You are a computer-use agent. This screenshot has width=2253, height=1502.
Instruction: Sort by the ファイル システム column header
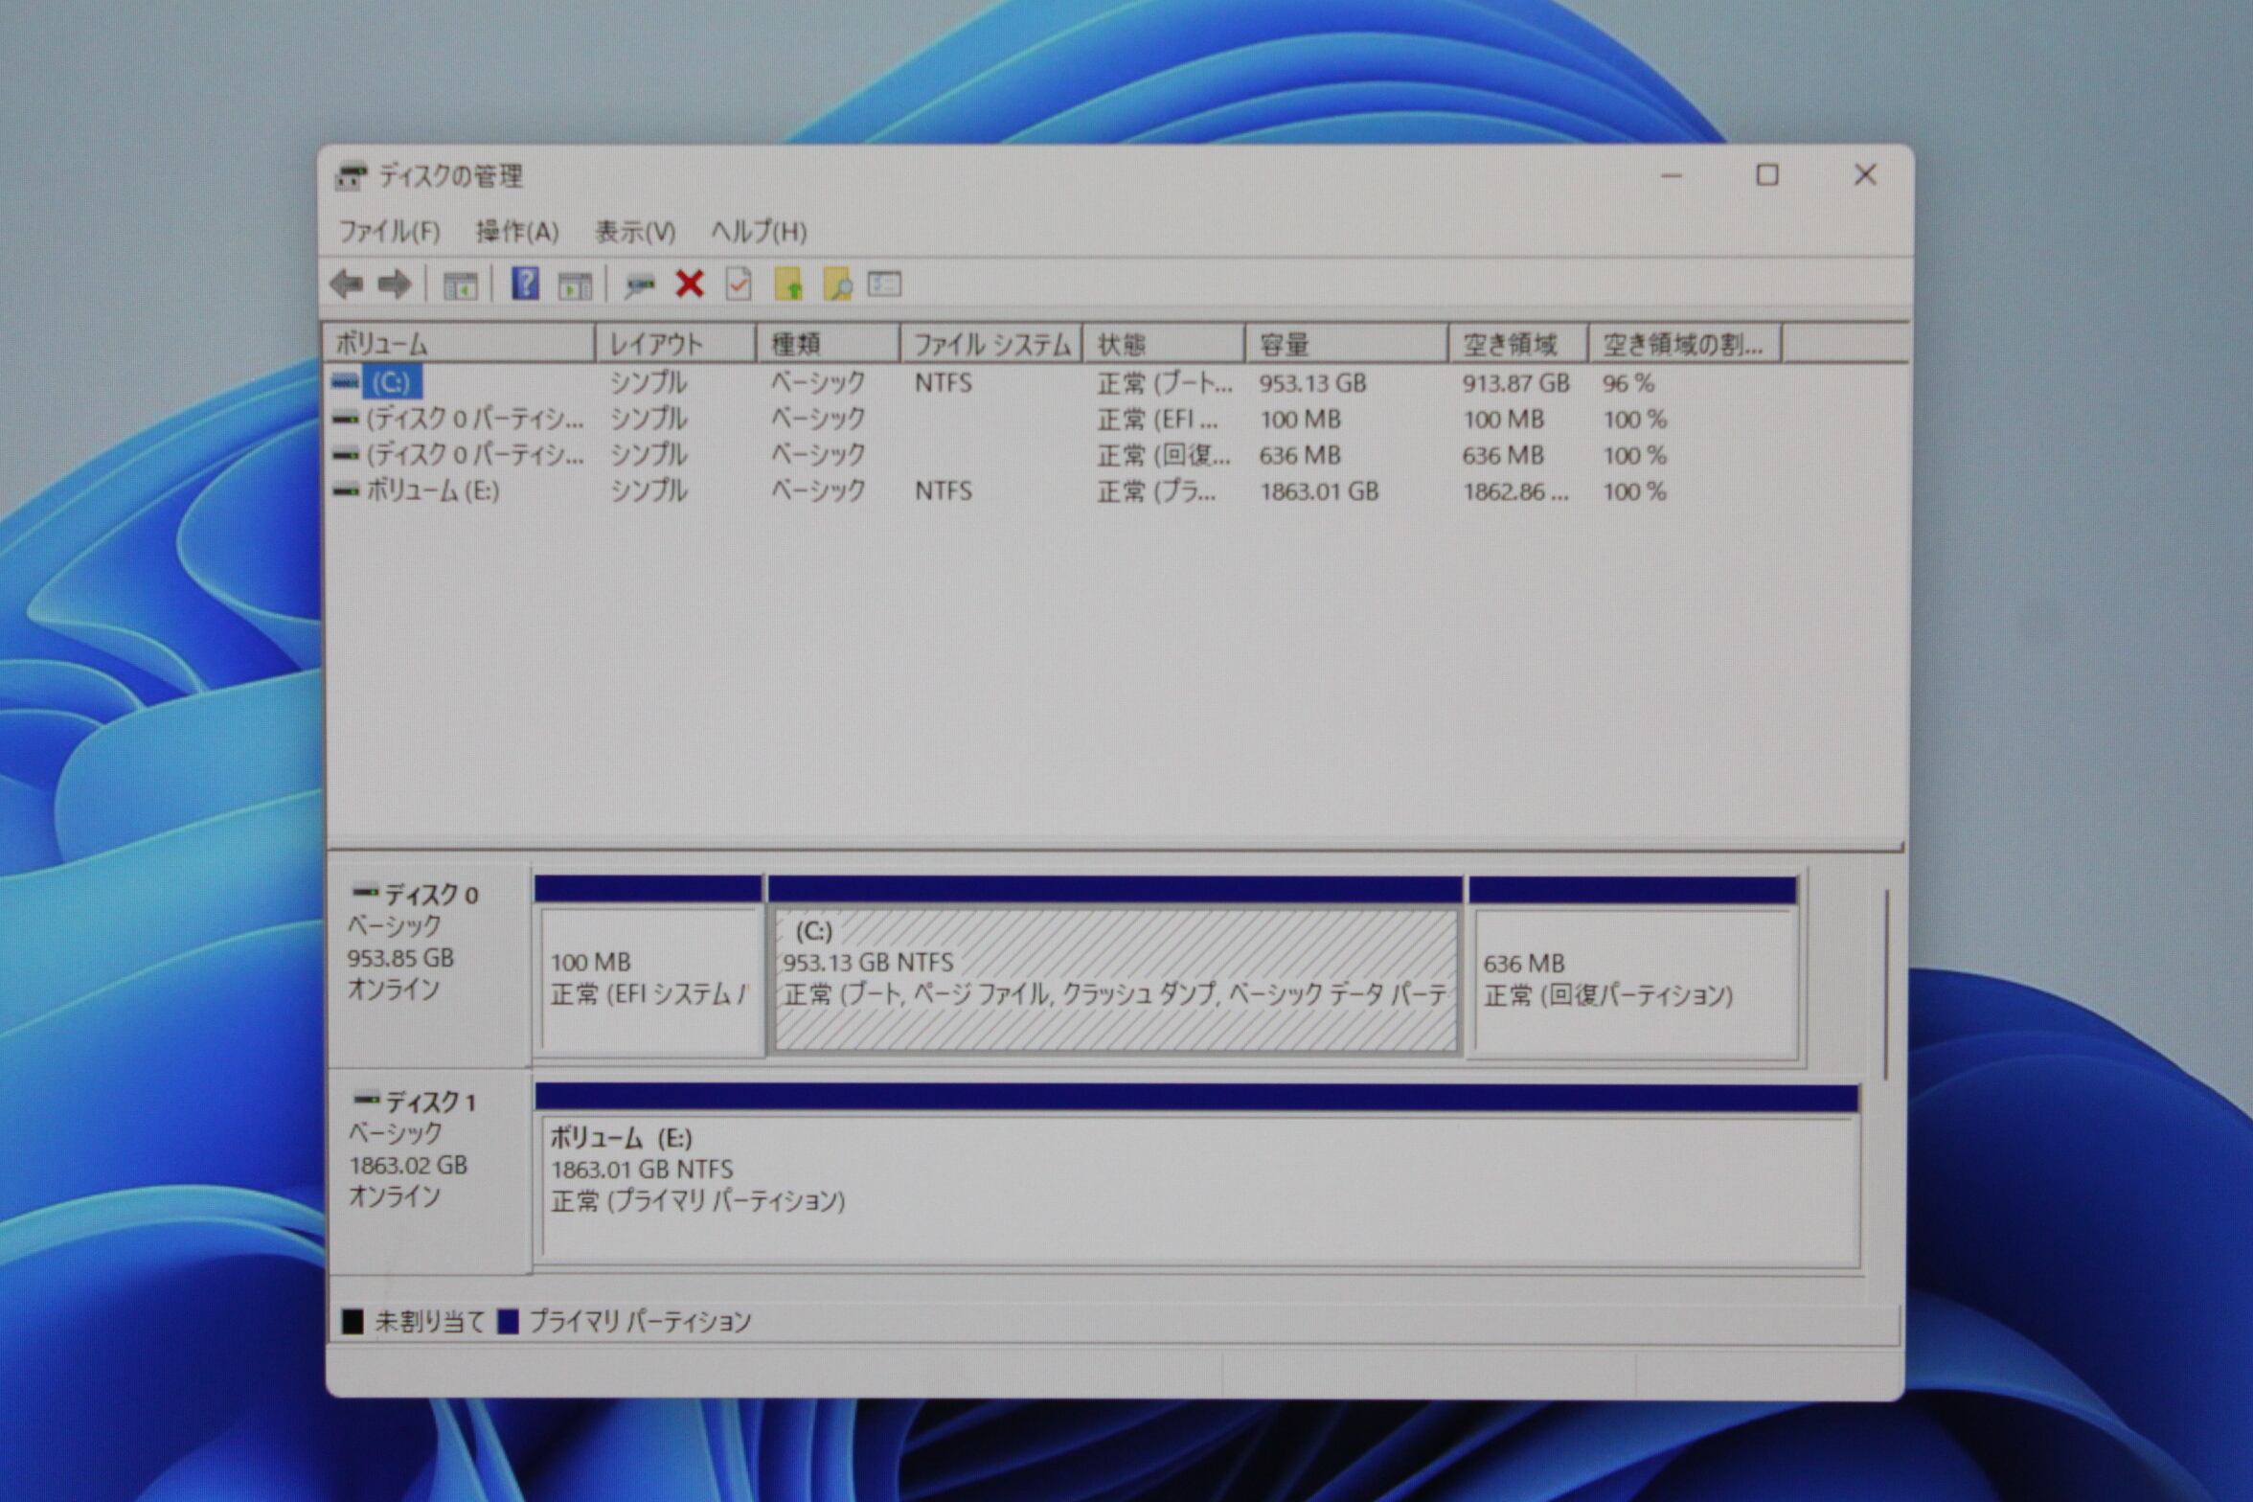coord(991,344)
